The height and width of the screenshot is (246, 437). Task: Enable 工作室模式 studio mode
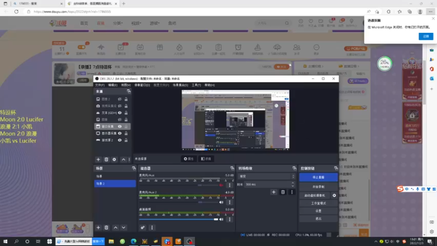tap(318, 203)
